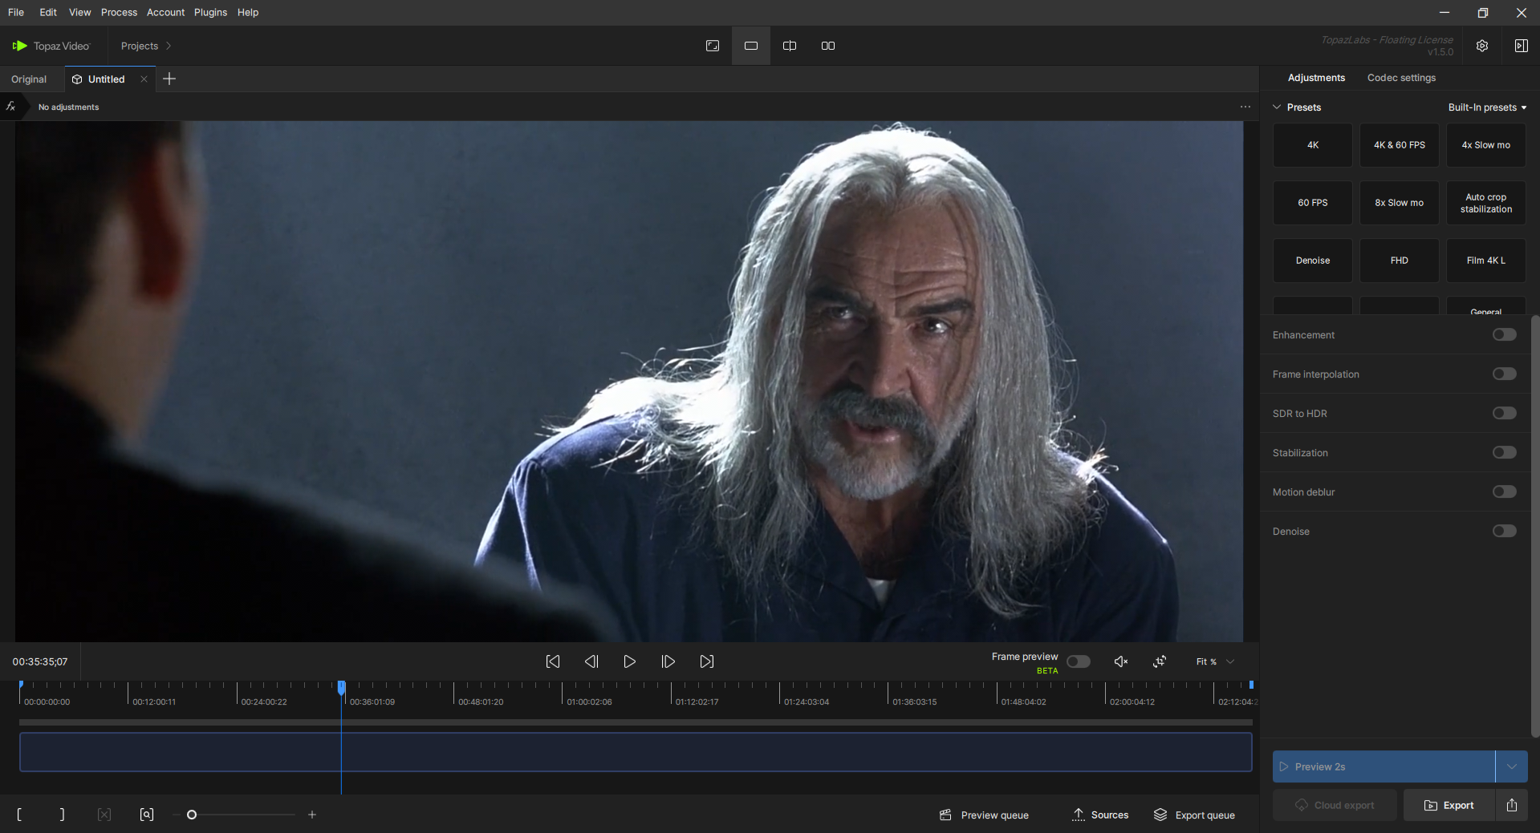Close the Untitled tab

point(144,79)
